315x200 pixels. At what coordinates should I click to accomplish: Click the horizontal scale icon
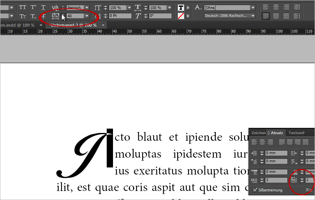click(138, 7)
